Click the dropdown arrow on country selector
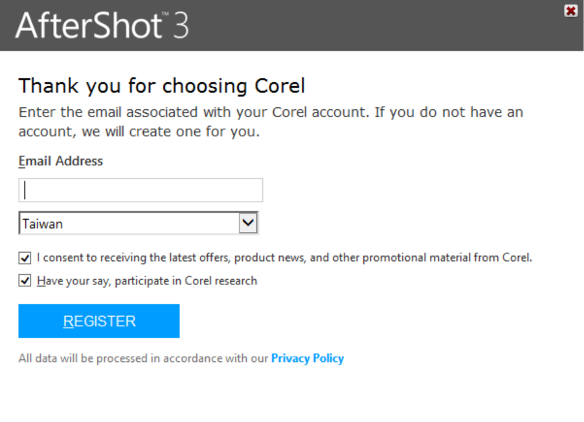Image resolution: width=584 pixels, height=422 pixels. tap(248, 224)
